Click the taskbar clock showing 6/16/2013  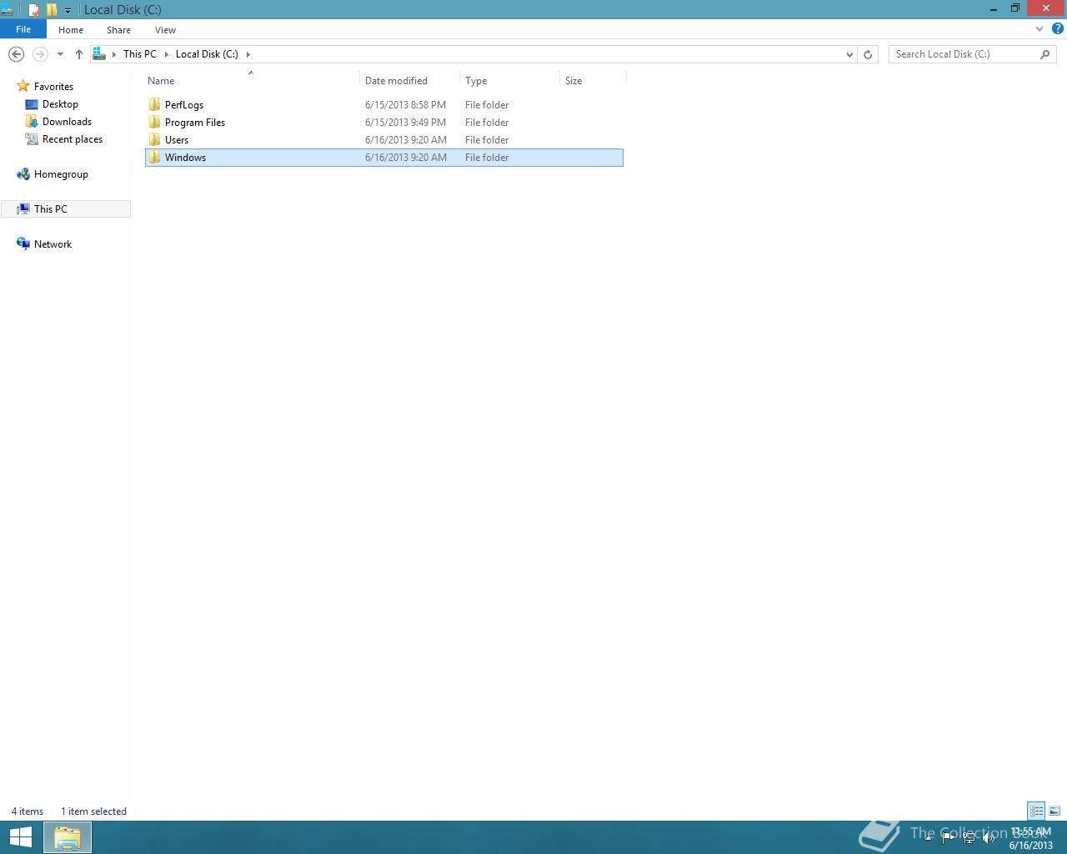point(1031,838)
